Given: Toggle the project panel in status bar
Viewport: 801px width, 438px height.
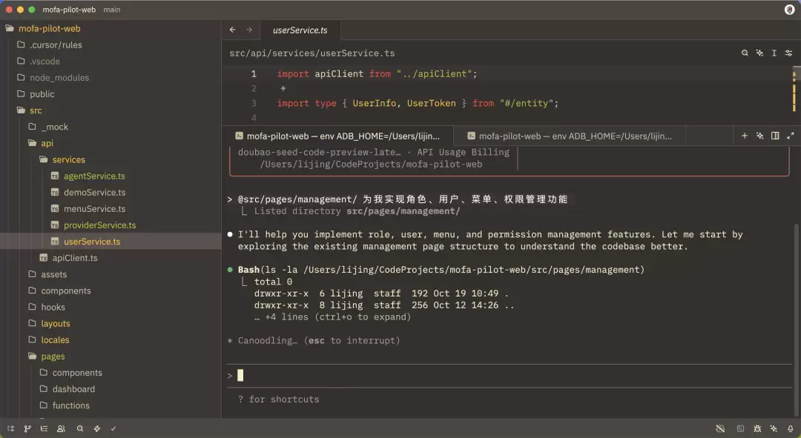Looking at the screenshot, I should pos(10,429).
